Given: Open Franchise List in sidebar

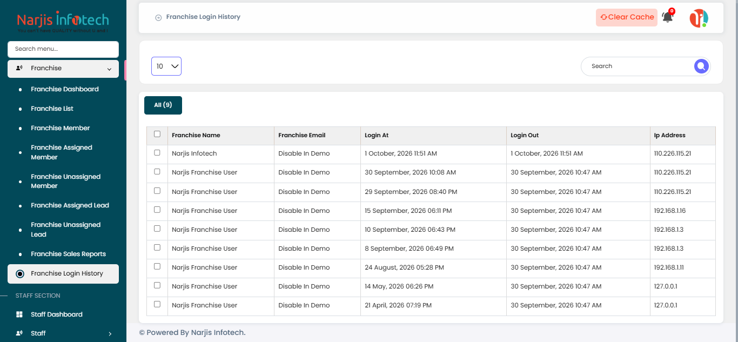Looking at the screenshot, I should (x=52, y=109).
